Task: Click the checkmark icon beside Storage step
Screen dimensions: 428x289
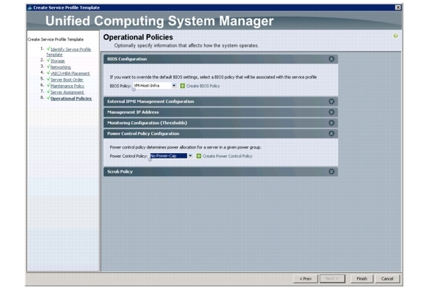Action: 48,60
